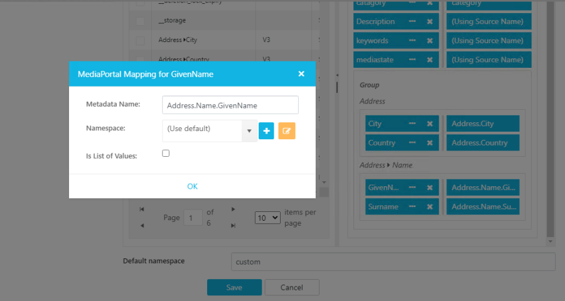The image size is (565, 301).
Task: Open options for Surname mapping
Action: [412, 207]
